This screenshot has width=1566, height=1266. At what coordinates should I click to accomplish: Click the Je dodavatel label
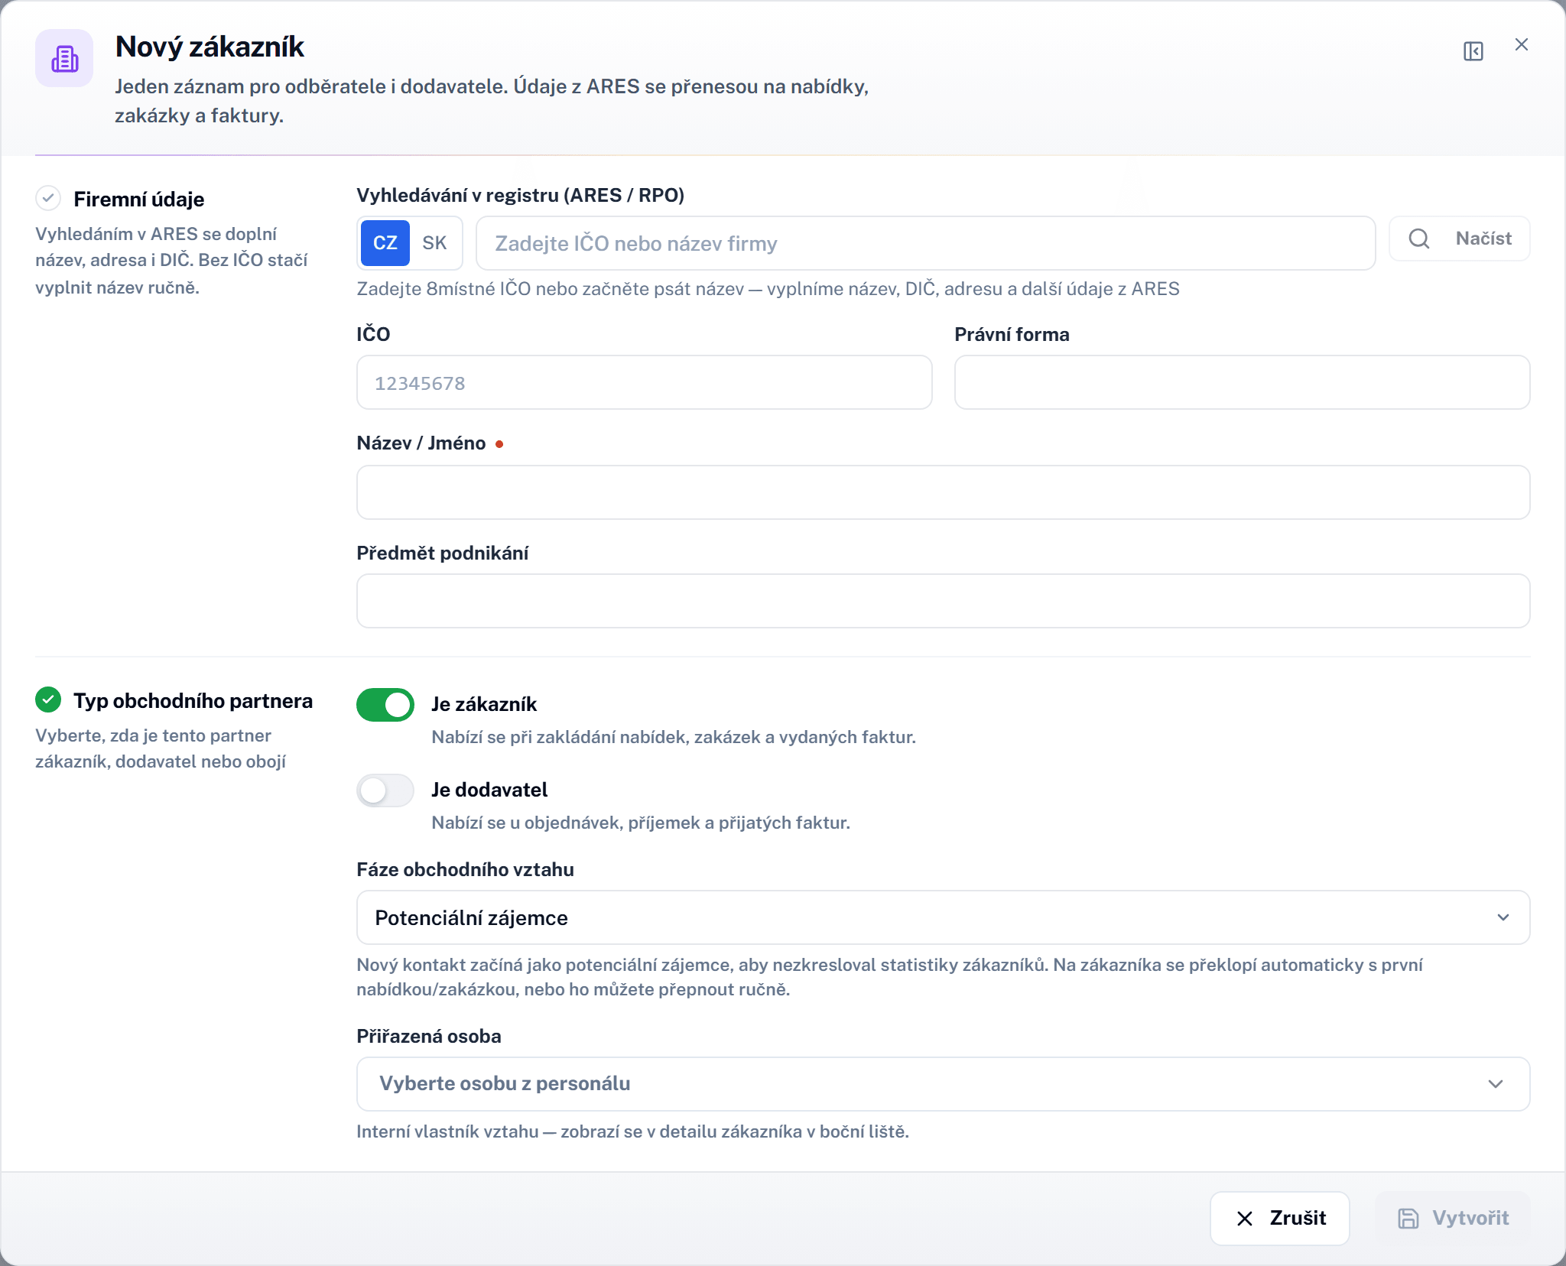point(489,790)
